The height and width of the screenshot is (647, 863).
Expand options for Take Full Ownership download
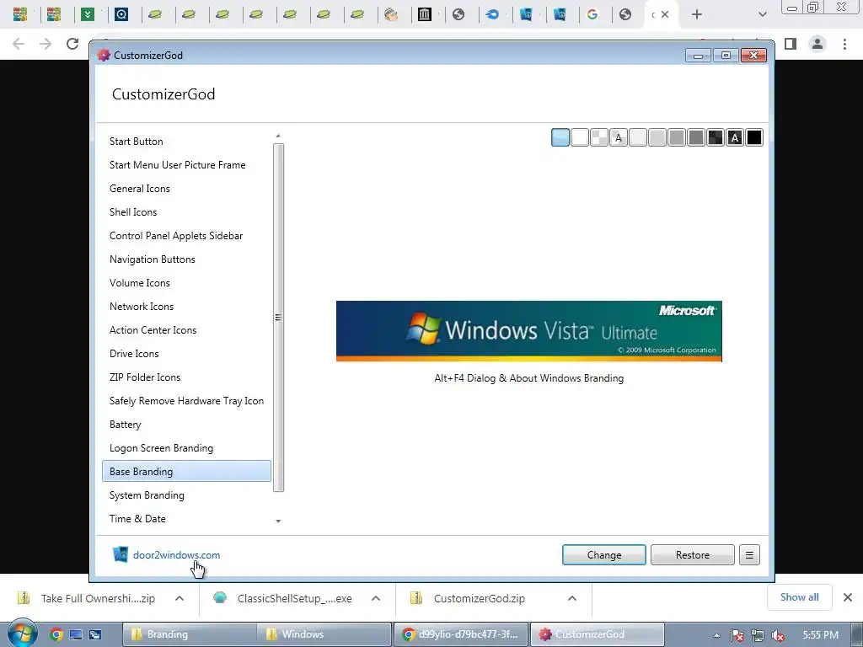180,598
